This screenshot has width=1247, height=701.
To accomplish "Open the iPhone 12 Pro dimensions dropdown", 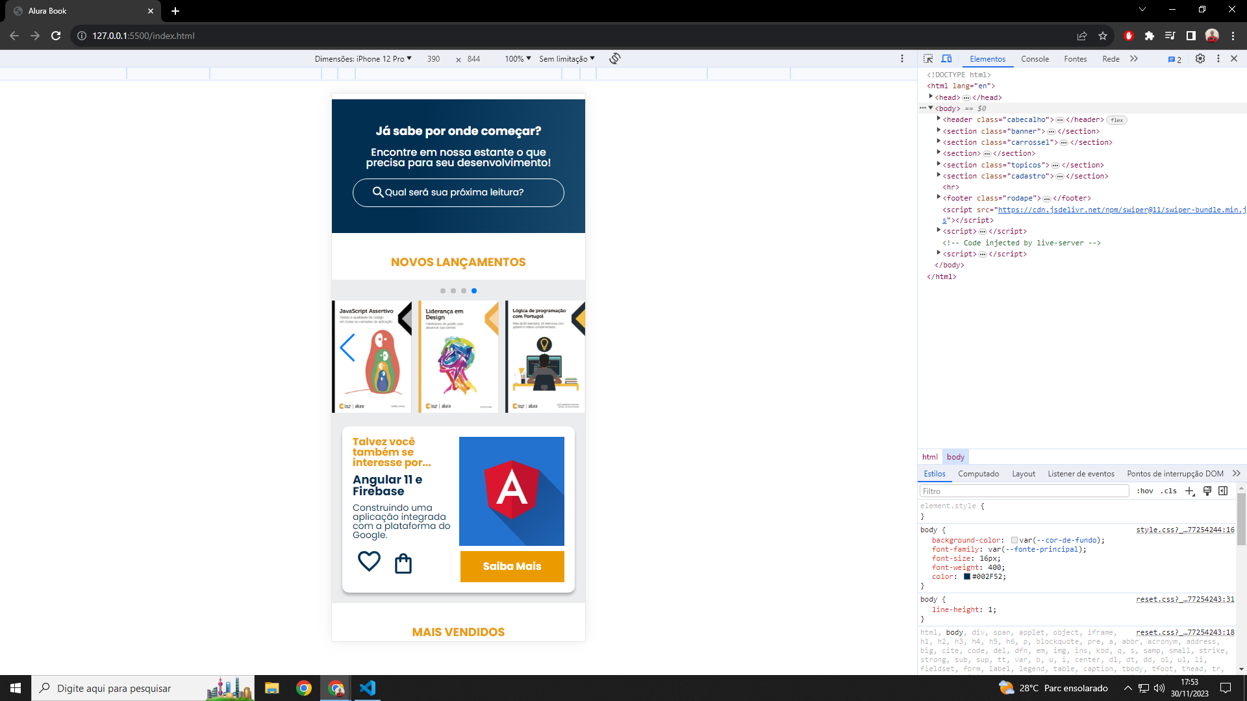I will (x=363, y=58).
